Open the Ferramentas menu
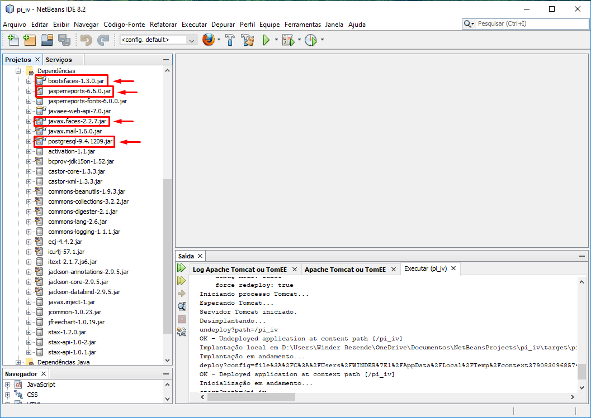The height and width of the screenshot is (418, 591). [x=302, y=25]
